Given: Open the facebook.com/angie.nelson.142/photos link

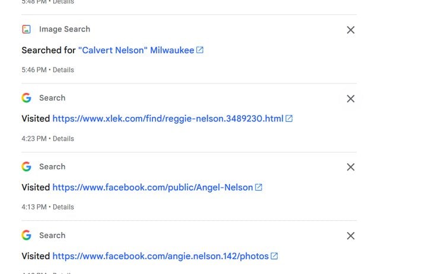Looking at the screenshot, I should pos(160,256).
